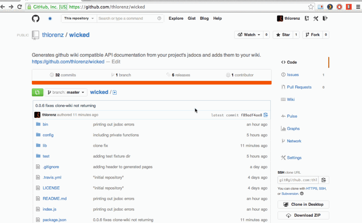Open the stargazers count 1
362x223 pixels.
[296, 35]
